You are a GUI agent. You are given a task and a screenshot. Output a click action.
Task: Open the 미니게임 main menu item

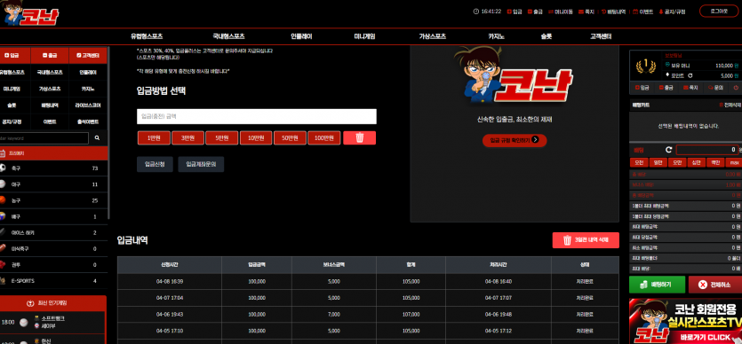tap(364, 36)
